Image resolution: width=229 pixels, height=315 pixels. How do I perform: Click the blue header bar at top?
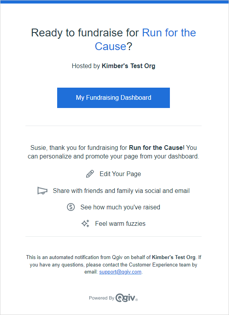pyautogui.click(x=114, y=2)
